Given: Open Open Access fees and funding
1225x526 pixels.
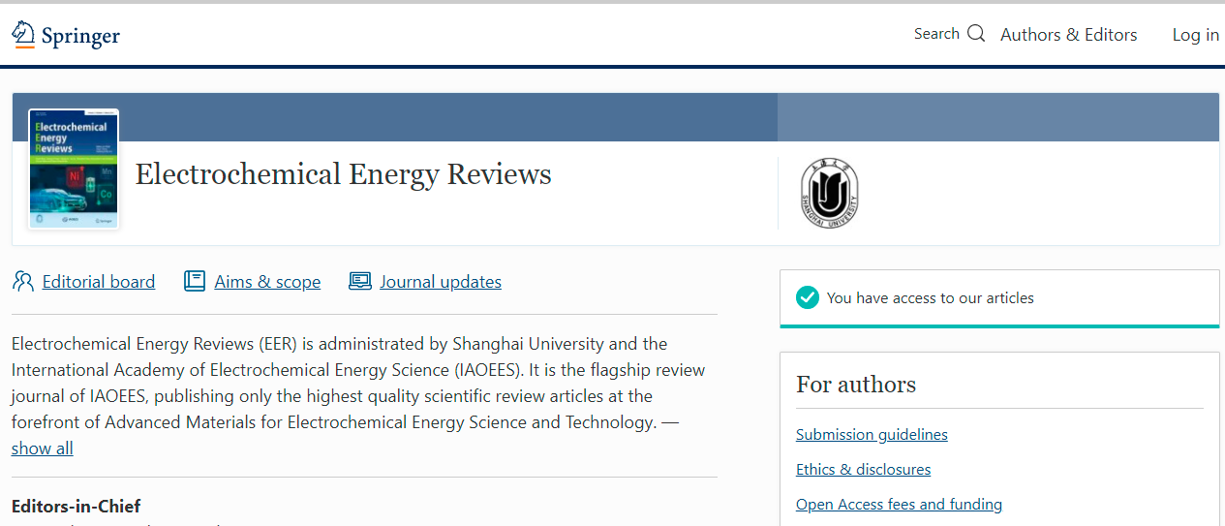Looking at the screenshot, I should tap(899, 505).
